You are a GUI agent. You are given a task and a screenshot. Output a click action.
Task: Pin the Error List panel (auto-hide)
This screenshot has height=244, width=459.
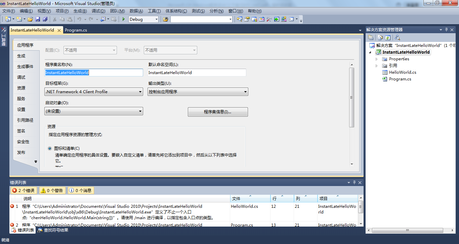point(354,182)
